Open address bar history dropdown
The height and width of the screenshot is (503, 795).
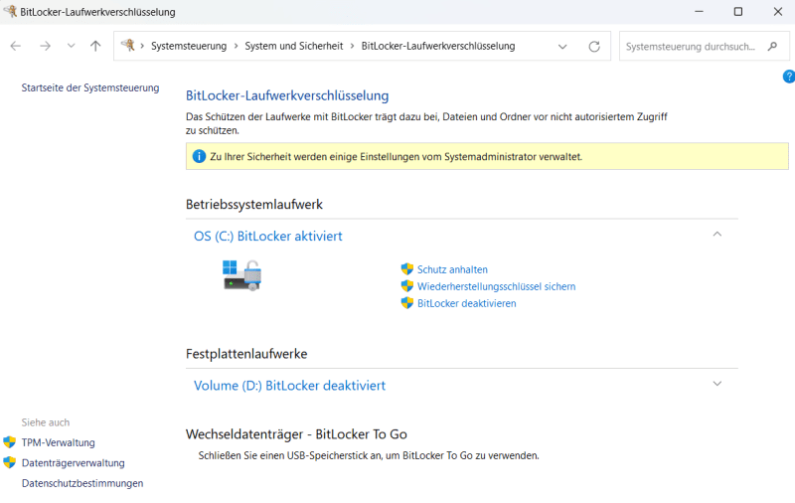tap(562, 46)
